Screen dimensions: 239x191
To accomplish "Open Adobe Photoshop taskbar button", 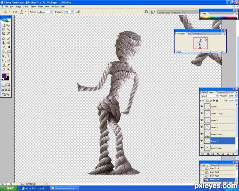I will tap(35, 188).
